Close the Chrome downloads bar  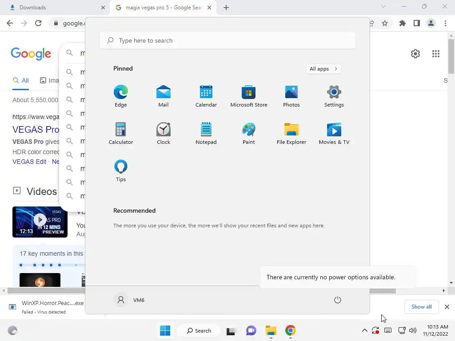[447, 307]
